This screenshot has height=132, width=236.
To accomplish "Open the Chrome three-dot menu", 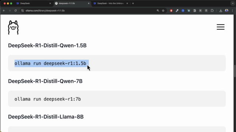I will (x=232, y=11).
